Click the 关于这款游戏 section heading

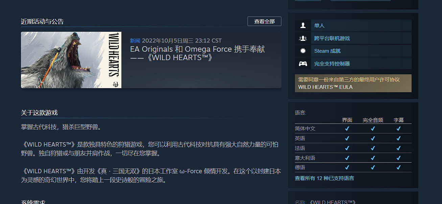point(39,112)
